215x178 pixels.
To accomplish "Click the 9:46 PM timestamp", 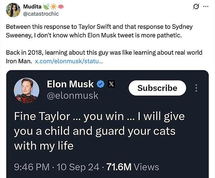I will [32, 167].
